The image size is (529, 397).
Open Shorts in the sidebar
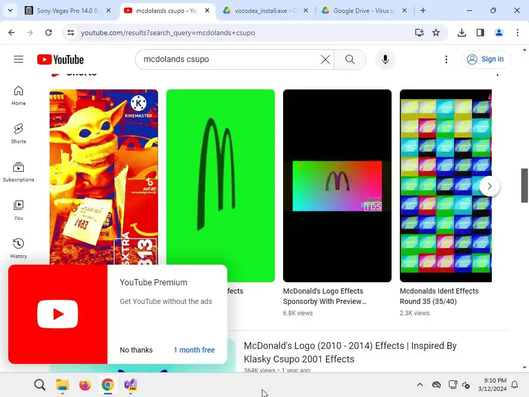point(19,134)
